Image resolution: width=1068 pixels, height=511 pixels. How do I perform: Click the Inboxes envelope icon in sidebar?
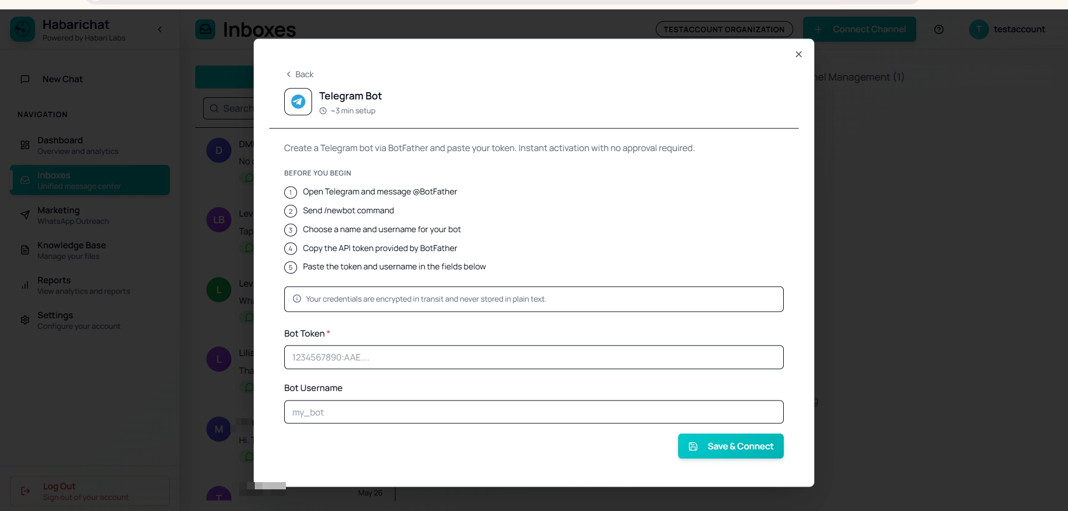(25, 180)
